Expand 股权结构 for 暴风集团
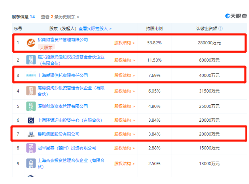 125,134
